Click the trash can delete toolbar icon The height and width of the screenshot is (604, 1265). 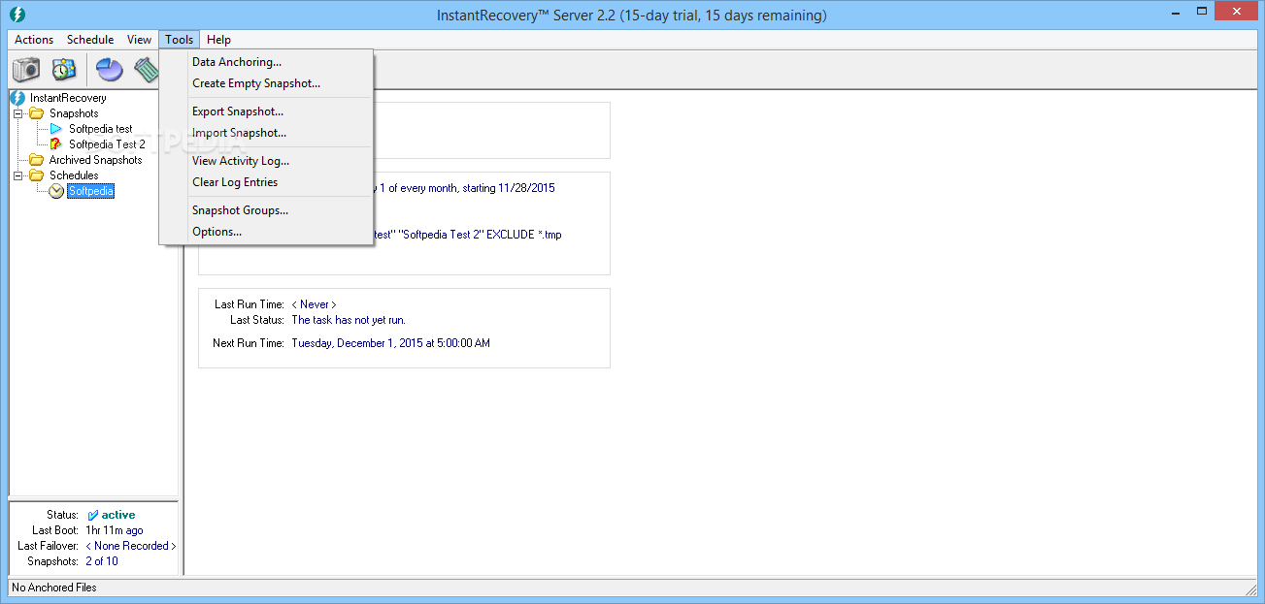click(x=147, y=70)
